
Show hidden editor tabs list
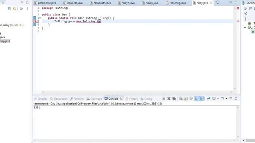point(218,3)
